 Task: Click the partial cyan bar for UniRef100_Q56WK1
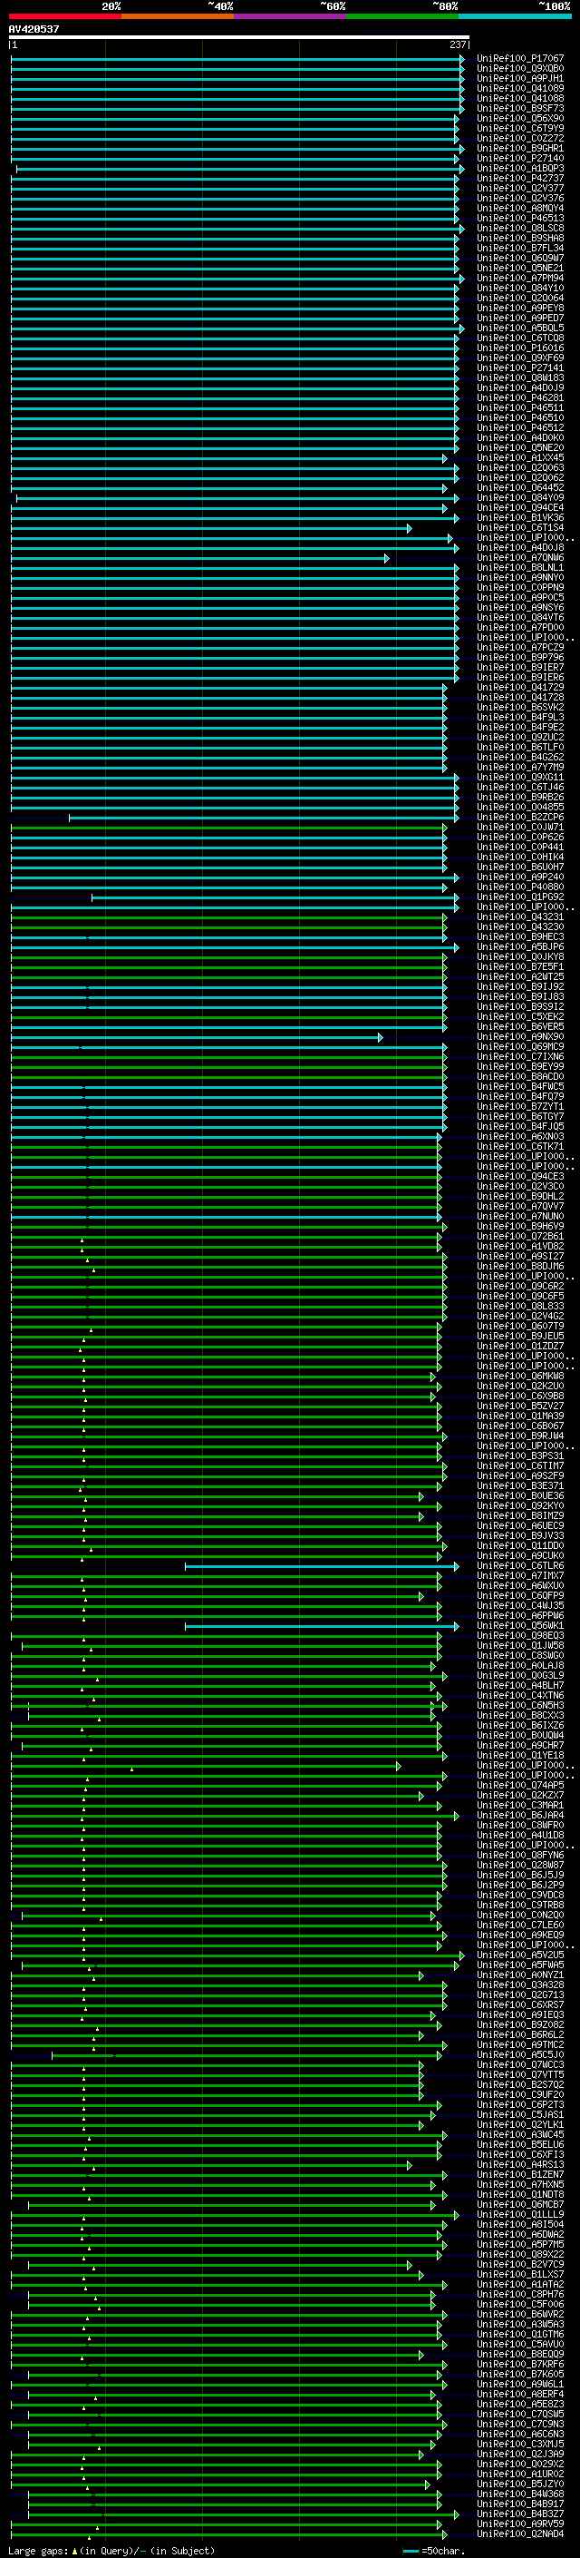[x=321, y=1627]
